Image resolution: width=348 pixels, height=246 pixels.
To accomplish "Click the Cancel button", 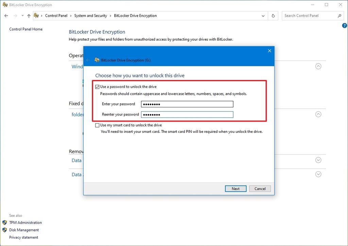I will tap(260, 189).
